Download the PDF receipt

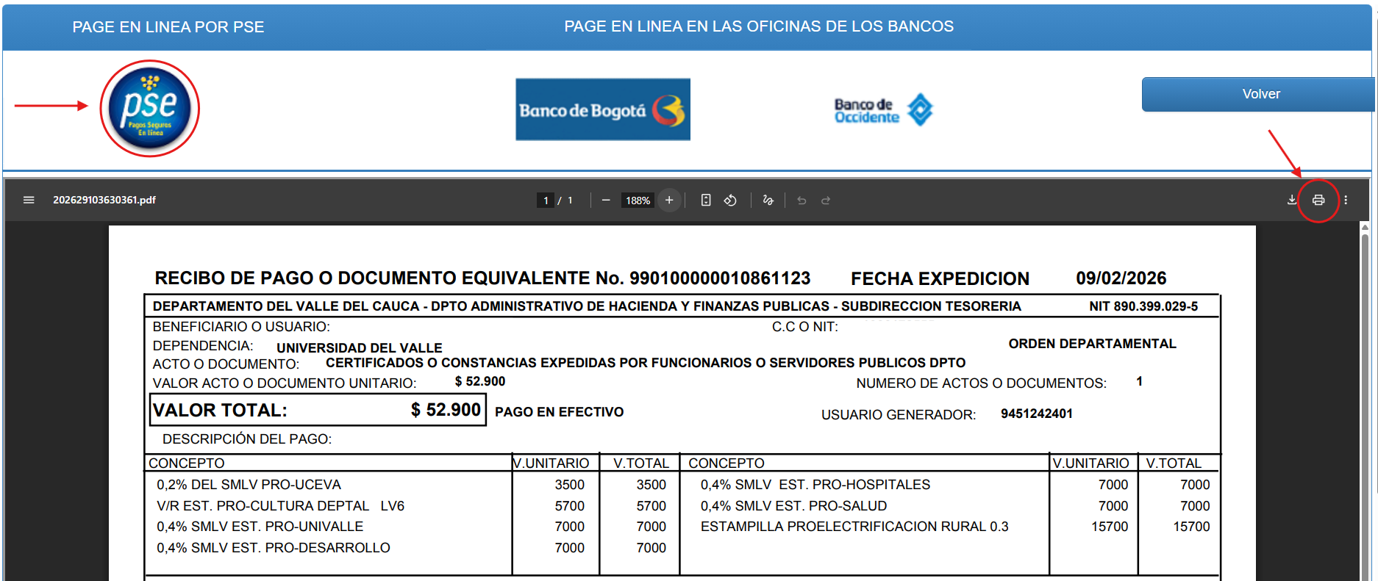click(x=1292, y=200)
